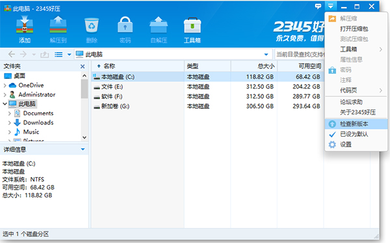
Task: Choose 论坛求助 from the menu
Action: click(356, 102)
